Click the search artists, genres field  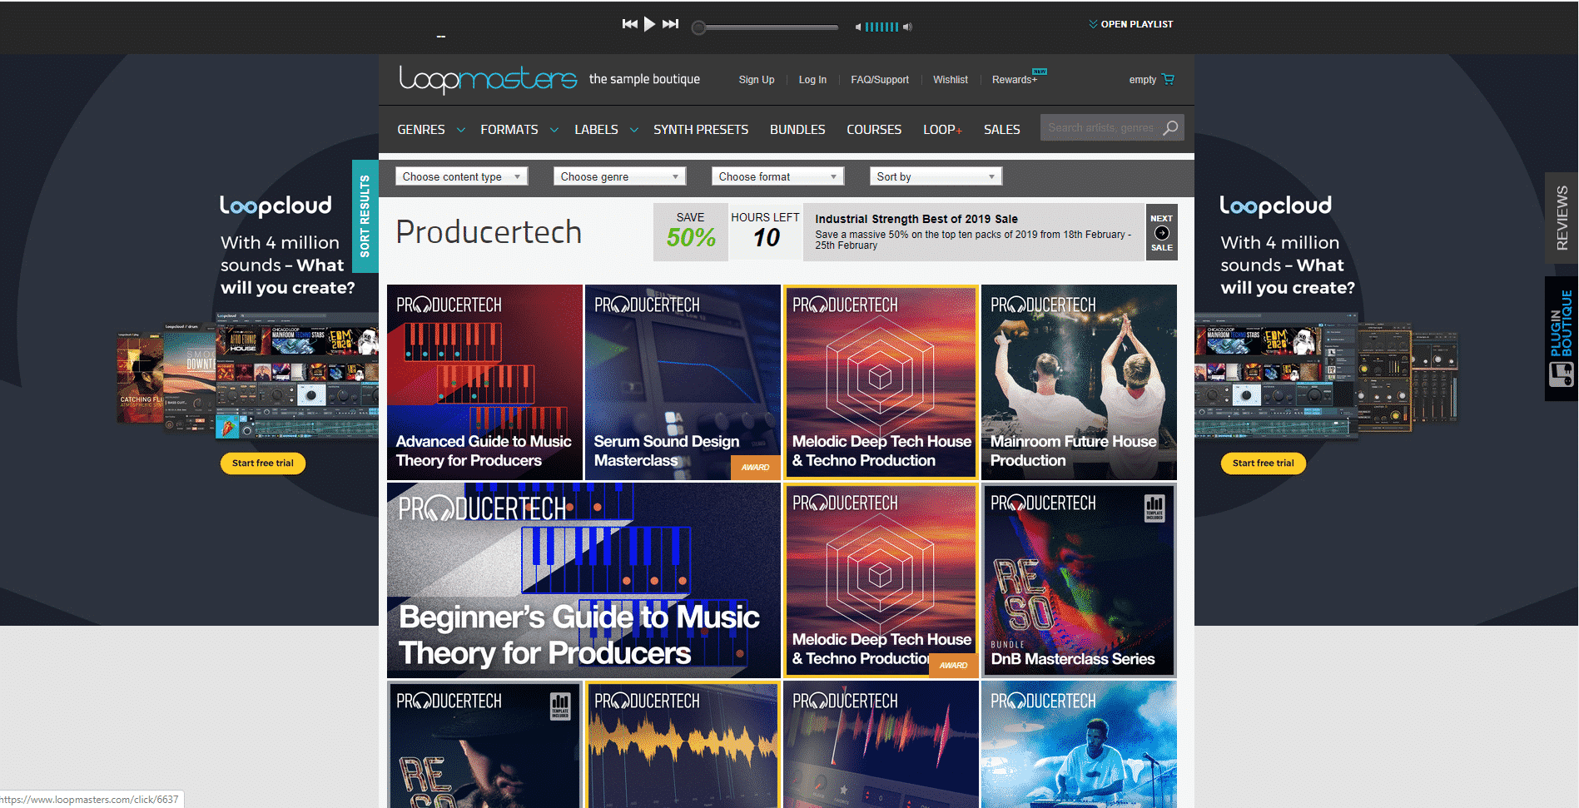1100,128
